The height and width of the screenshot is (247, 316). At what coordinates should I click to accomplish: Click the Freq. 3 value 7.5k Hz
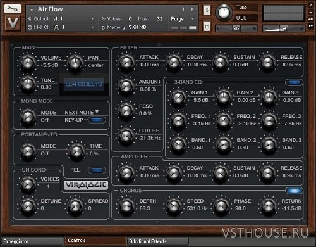[293, 123]
